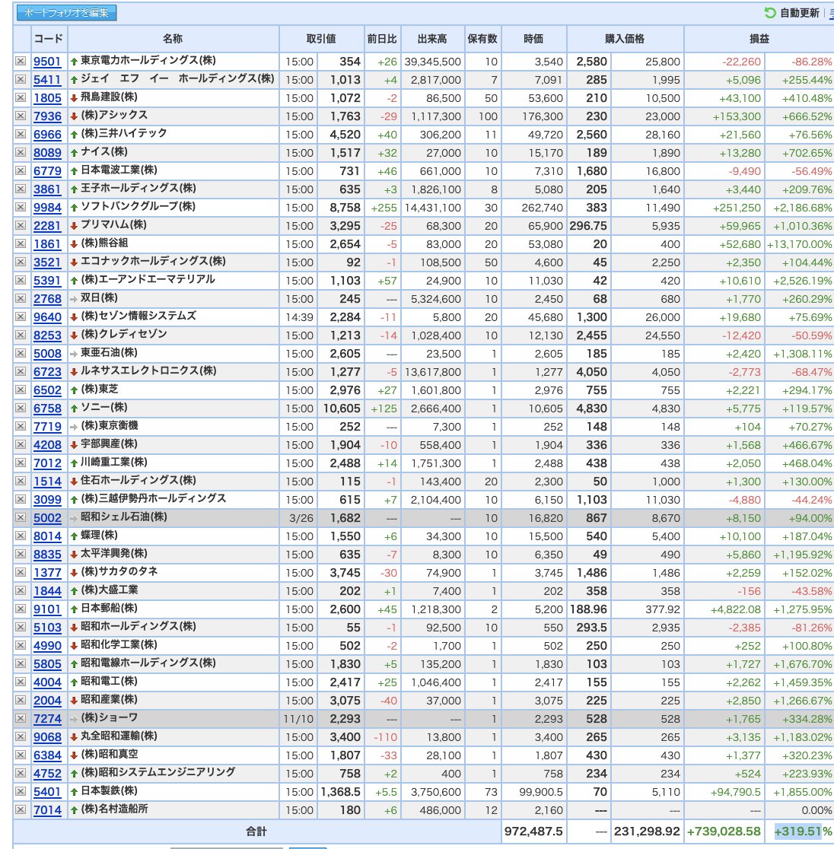The image size is (834, 849).
Task: Click the delete icon beside 1861
Action: pos(21,243)
